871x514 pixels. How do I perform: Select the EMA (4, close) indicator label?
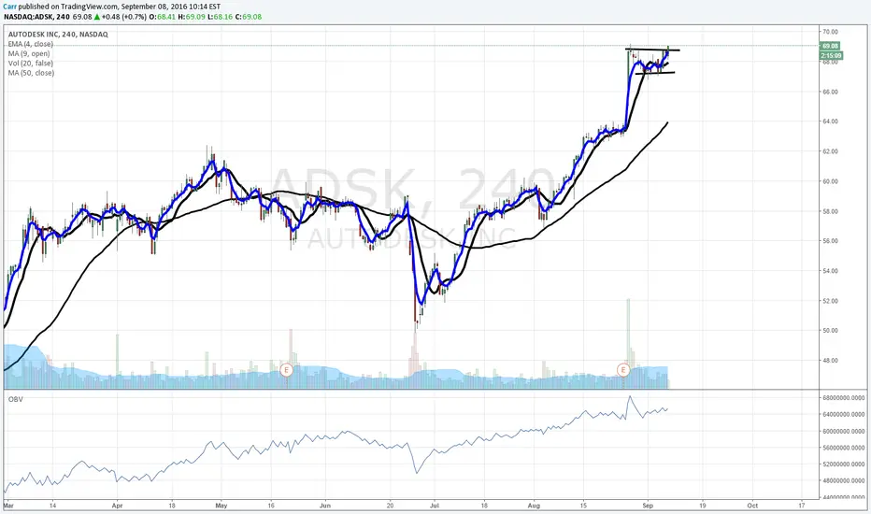pyautogui.click(x=31, y=44)
